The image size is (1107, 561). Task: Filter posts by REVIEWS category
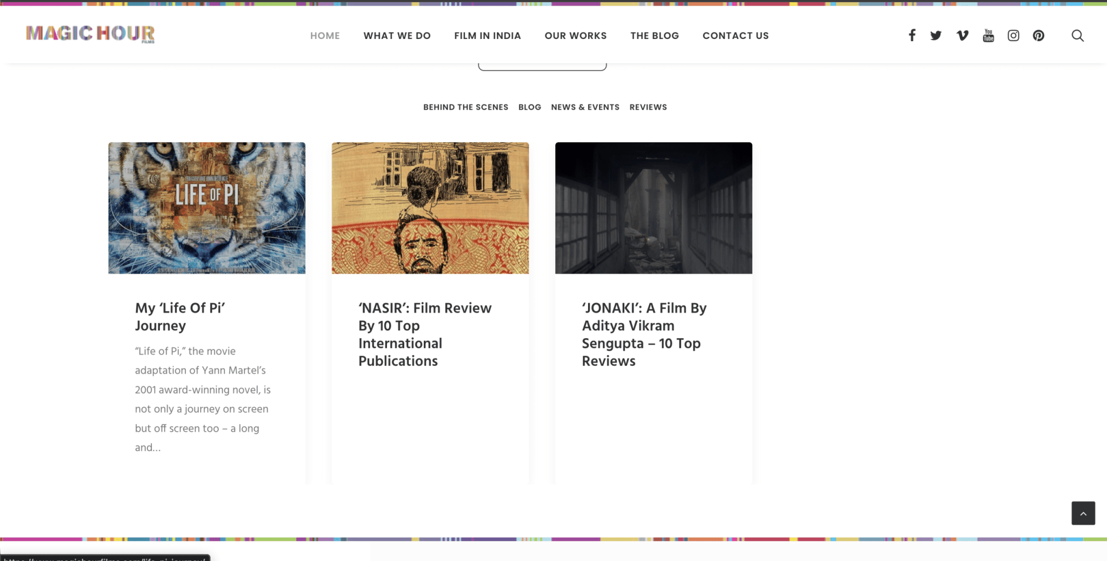pyautogui.click(x=648, y=107)
